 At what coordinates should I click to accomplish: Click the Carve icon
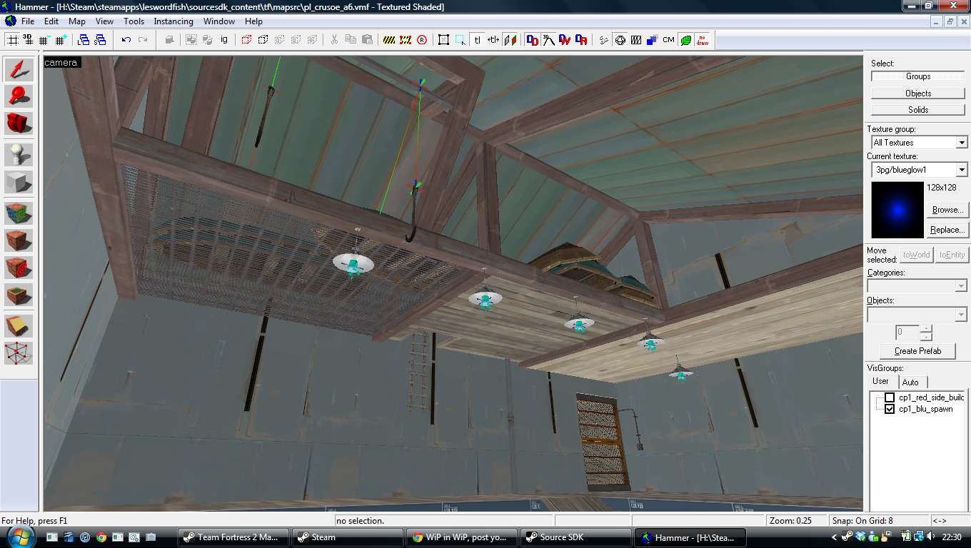[169, 40]
